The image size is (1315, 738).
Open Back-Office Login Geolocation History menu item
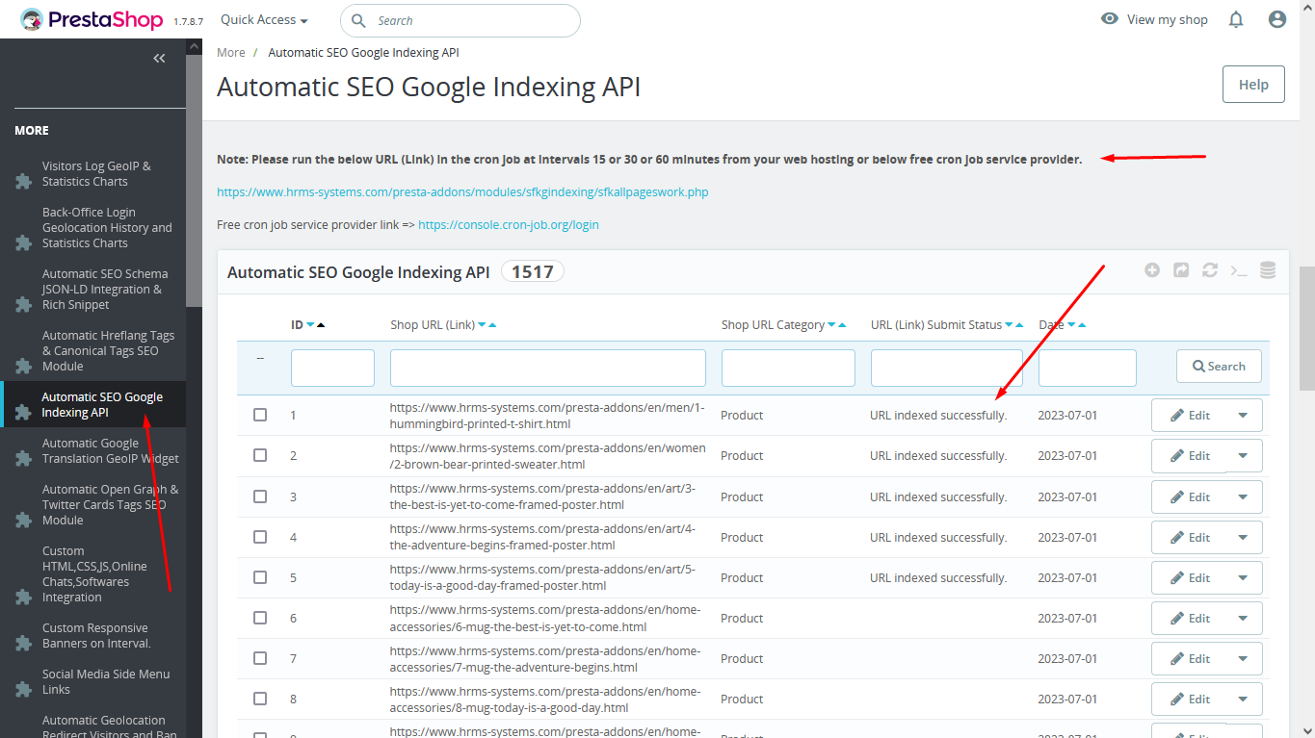92,227
